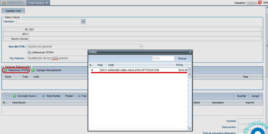Open the home tab icon

click(x=4, y=3)
